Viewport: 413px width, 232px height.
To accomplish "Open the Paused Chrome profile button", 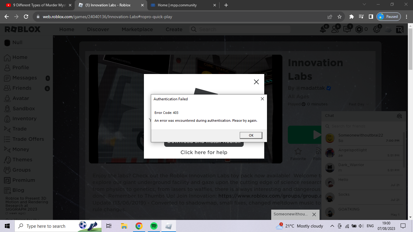I will 389,17.
